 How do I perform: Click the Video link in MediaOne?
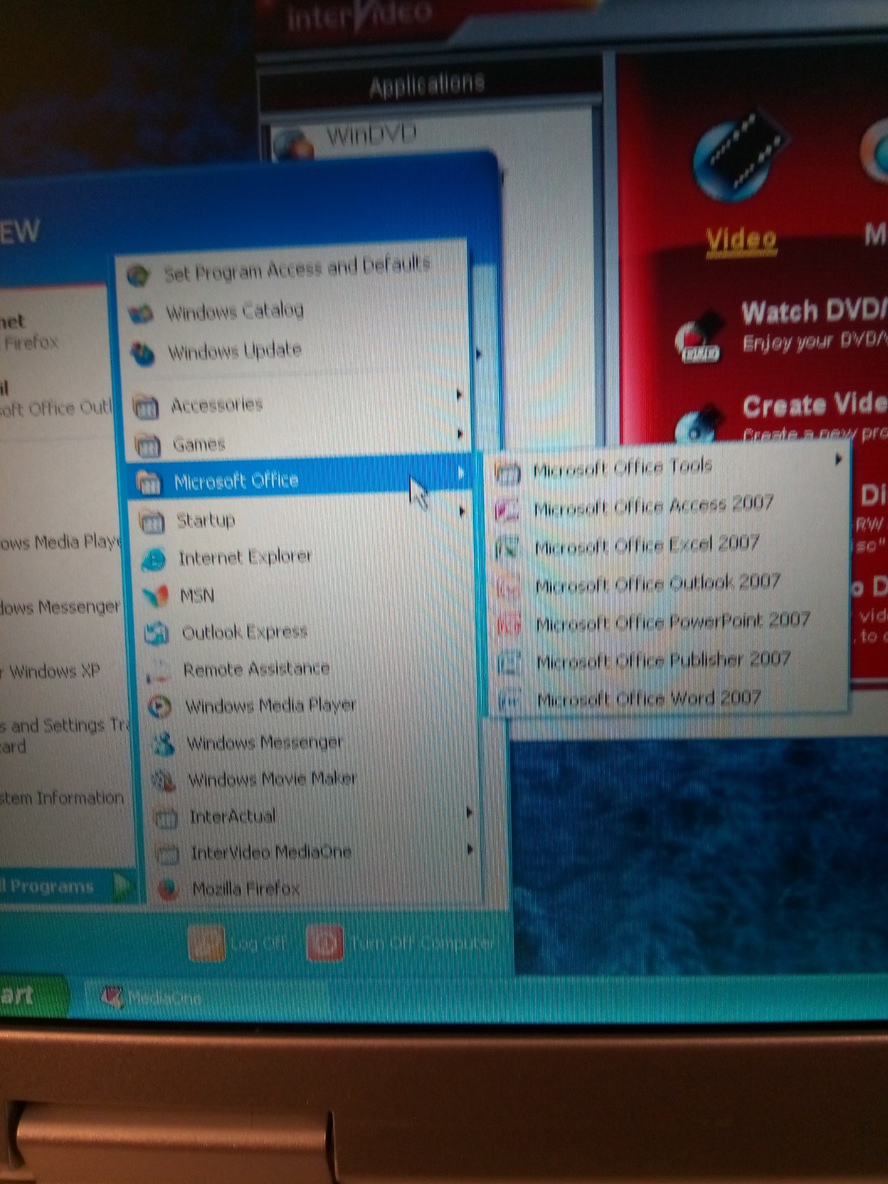coord(741,240)
